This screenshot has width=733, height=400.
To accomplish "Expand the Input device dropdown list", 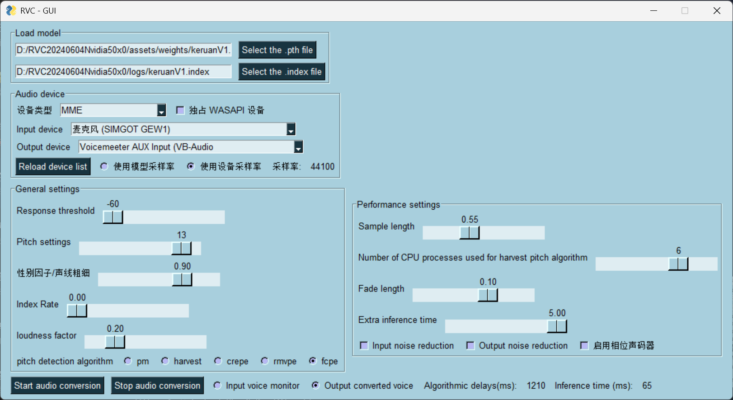I will [x=291, y=130].
